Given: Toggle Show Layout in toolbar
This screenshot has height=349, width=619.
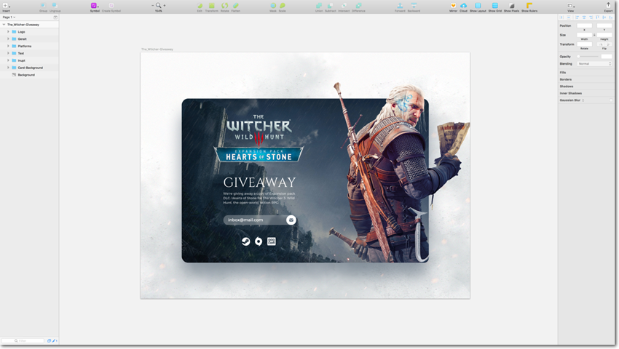Looking at the screenshot, I should [x=478, y=6].
